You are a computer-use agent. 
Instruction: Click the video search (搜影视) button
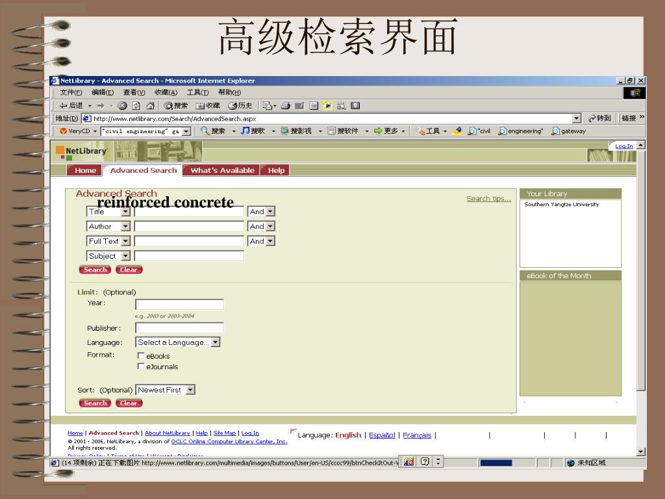(296, 131)
